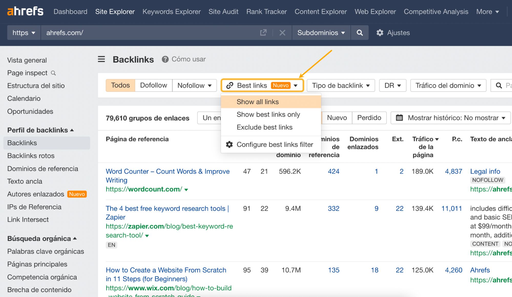The height and width of the screenshot is (297, 512).
Task: Click the Cómo usar help icon
Action: pyautogui.click(x=165, y=59)
